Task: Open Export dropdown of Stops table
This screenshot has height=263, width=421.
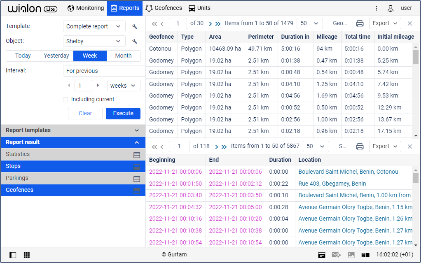Action: pos(385,147)
